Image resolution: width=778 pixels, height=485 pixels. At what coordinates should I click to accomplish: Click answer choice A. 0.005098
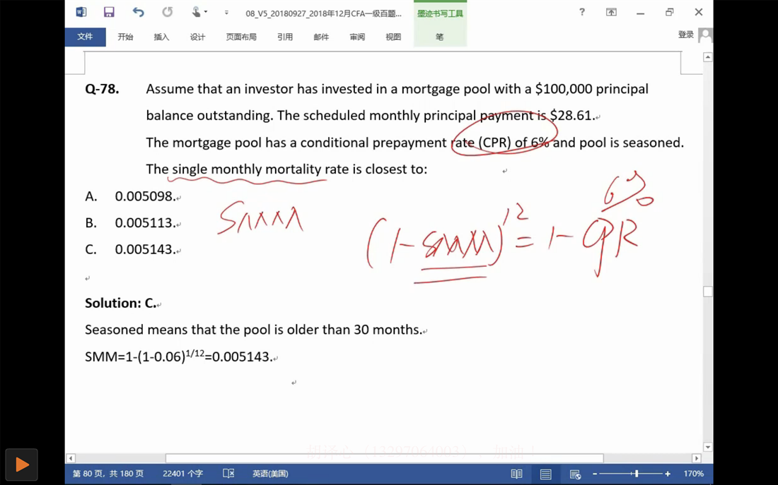[130, 196]
